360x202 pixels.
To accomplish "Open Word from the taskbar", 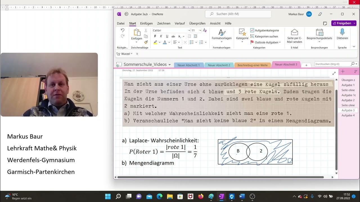I will 242,196.
